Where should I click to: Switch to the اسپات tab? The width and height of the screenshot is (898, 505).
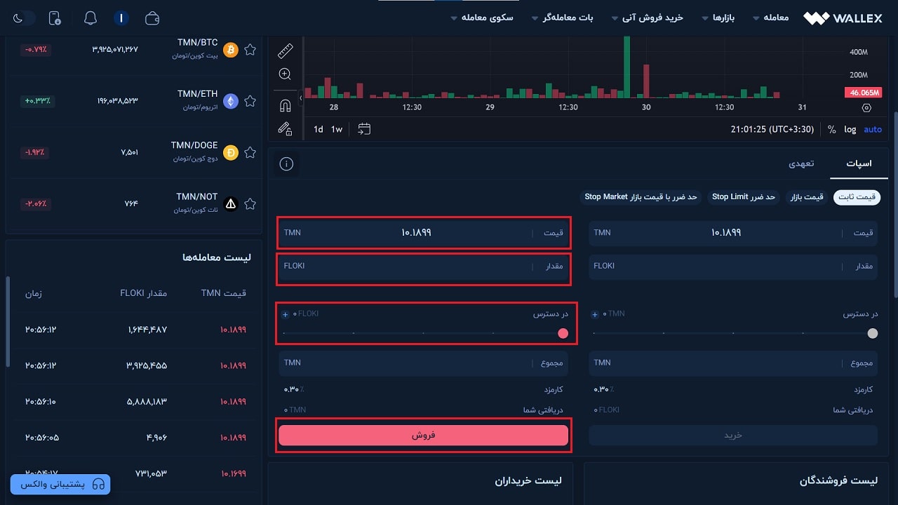(859, 163)
